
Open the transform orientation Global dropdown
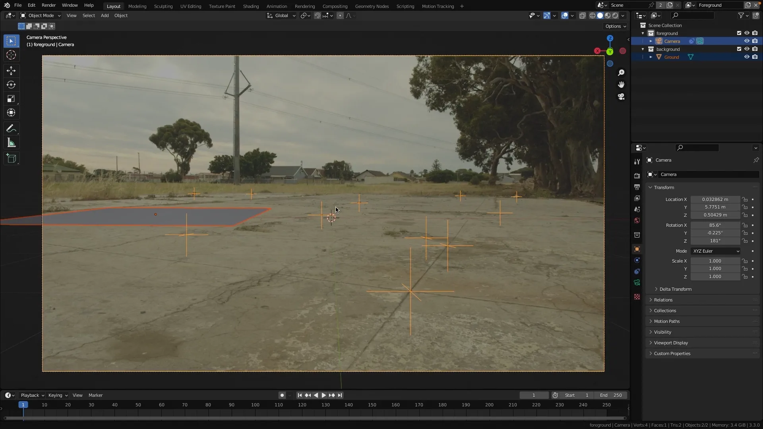pyautogui.click(x=281, y=15)
